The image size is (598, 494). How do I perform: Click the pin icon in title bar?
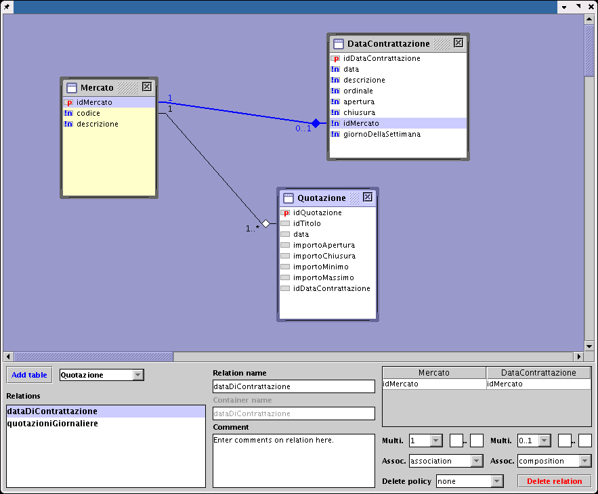[7, 7]
